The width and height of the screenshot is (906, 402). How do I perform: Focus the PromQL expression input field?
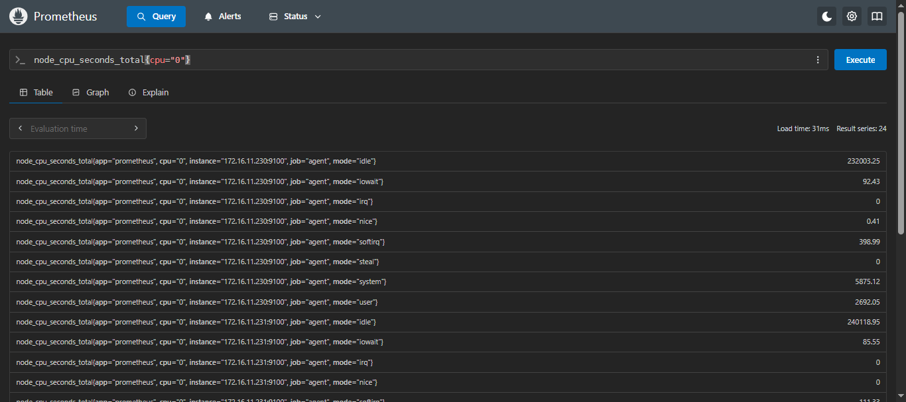pos(418,60)
